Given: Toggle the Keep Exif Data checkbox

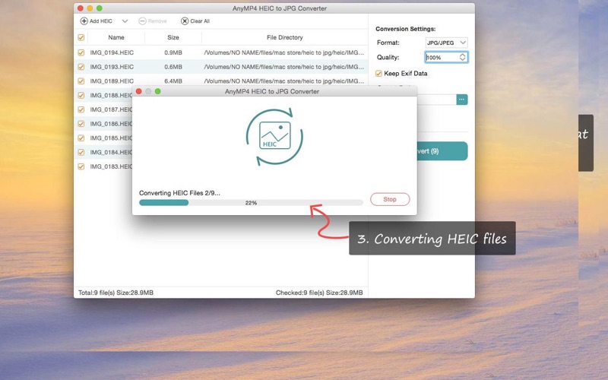Looking at the screenshot, I should point(378,73).
